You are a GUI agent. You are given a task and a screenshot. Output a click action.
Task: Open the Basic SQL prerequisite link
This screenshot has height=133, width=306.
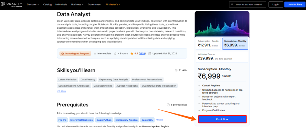(148, 120)
